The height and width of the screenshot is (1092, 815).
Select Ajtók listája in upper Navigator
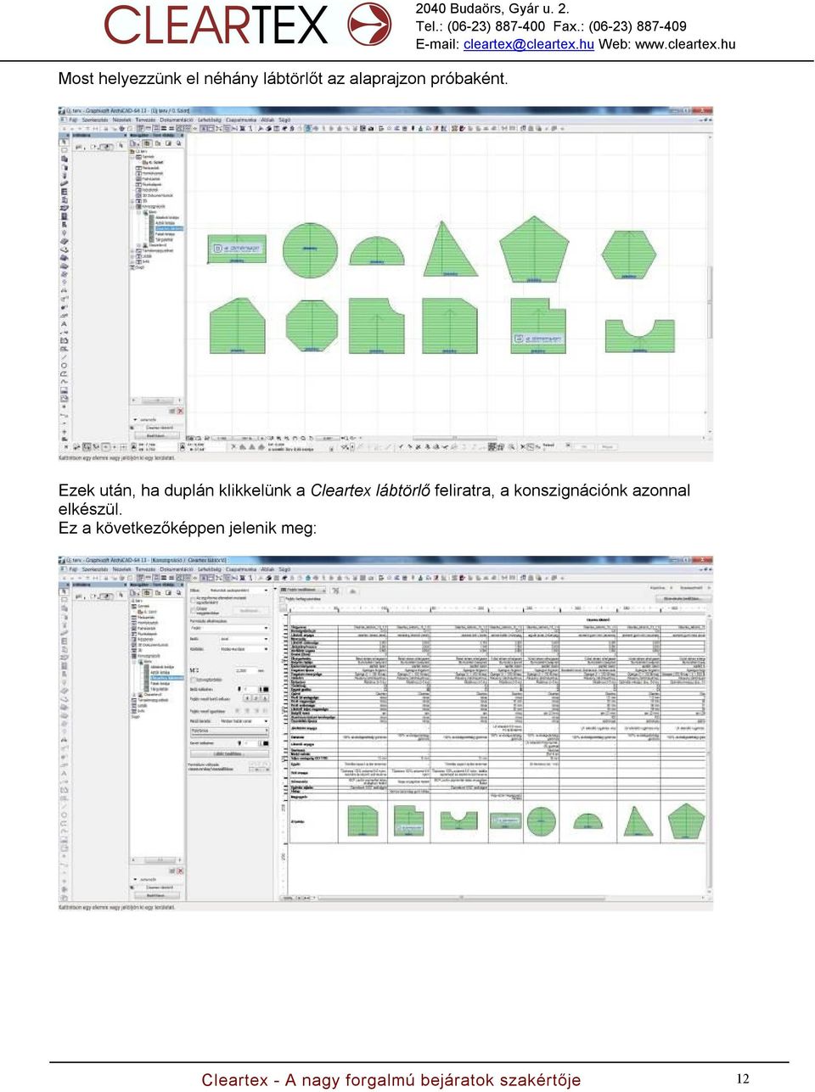pos(165,223)
